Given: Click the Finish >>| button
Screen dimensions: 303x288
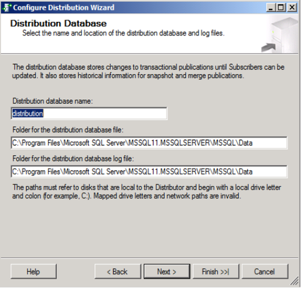Looking at the screenshot, I should coord(216,271).
